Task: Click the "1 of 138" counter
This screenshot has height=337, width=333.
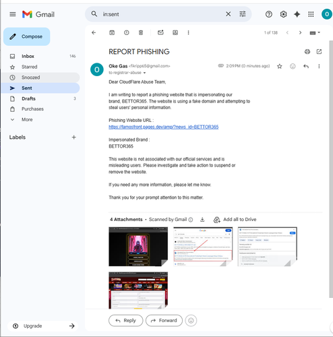Action: click(x=271, y=33)
